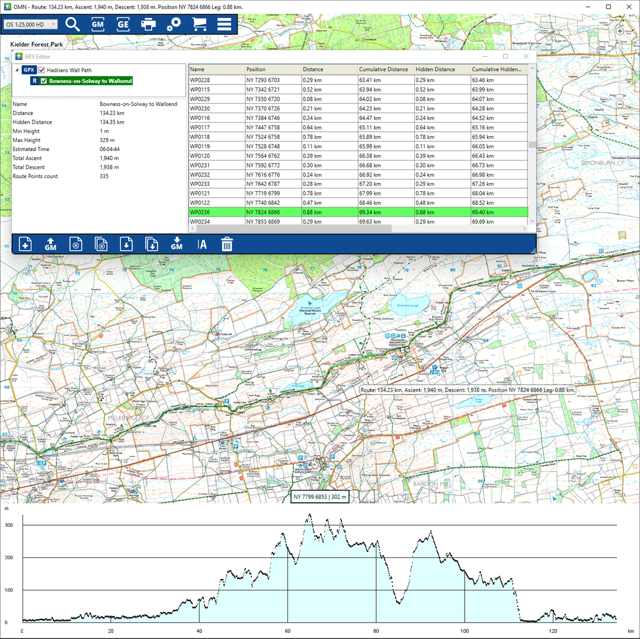This screenshot has width=640, height=639.
Task: Click the trash icon in the GPX Editor toolbar
Action: tap(226, 243)
